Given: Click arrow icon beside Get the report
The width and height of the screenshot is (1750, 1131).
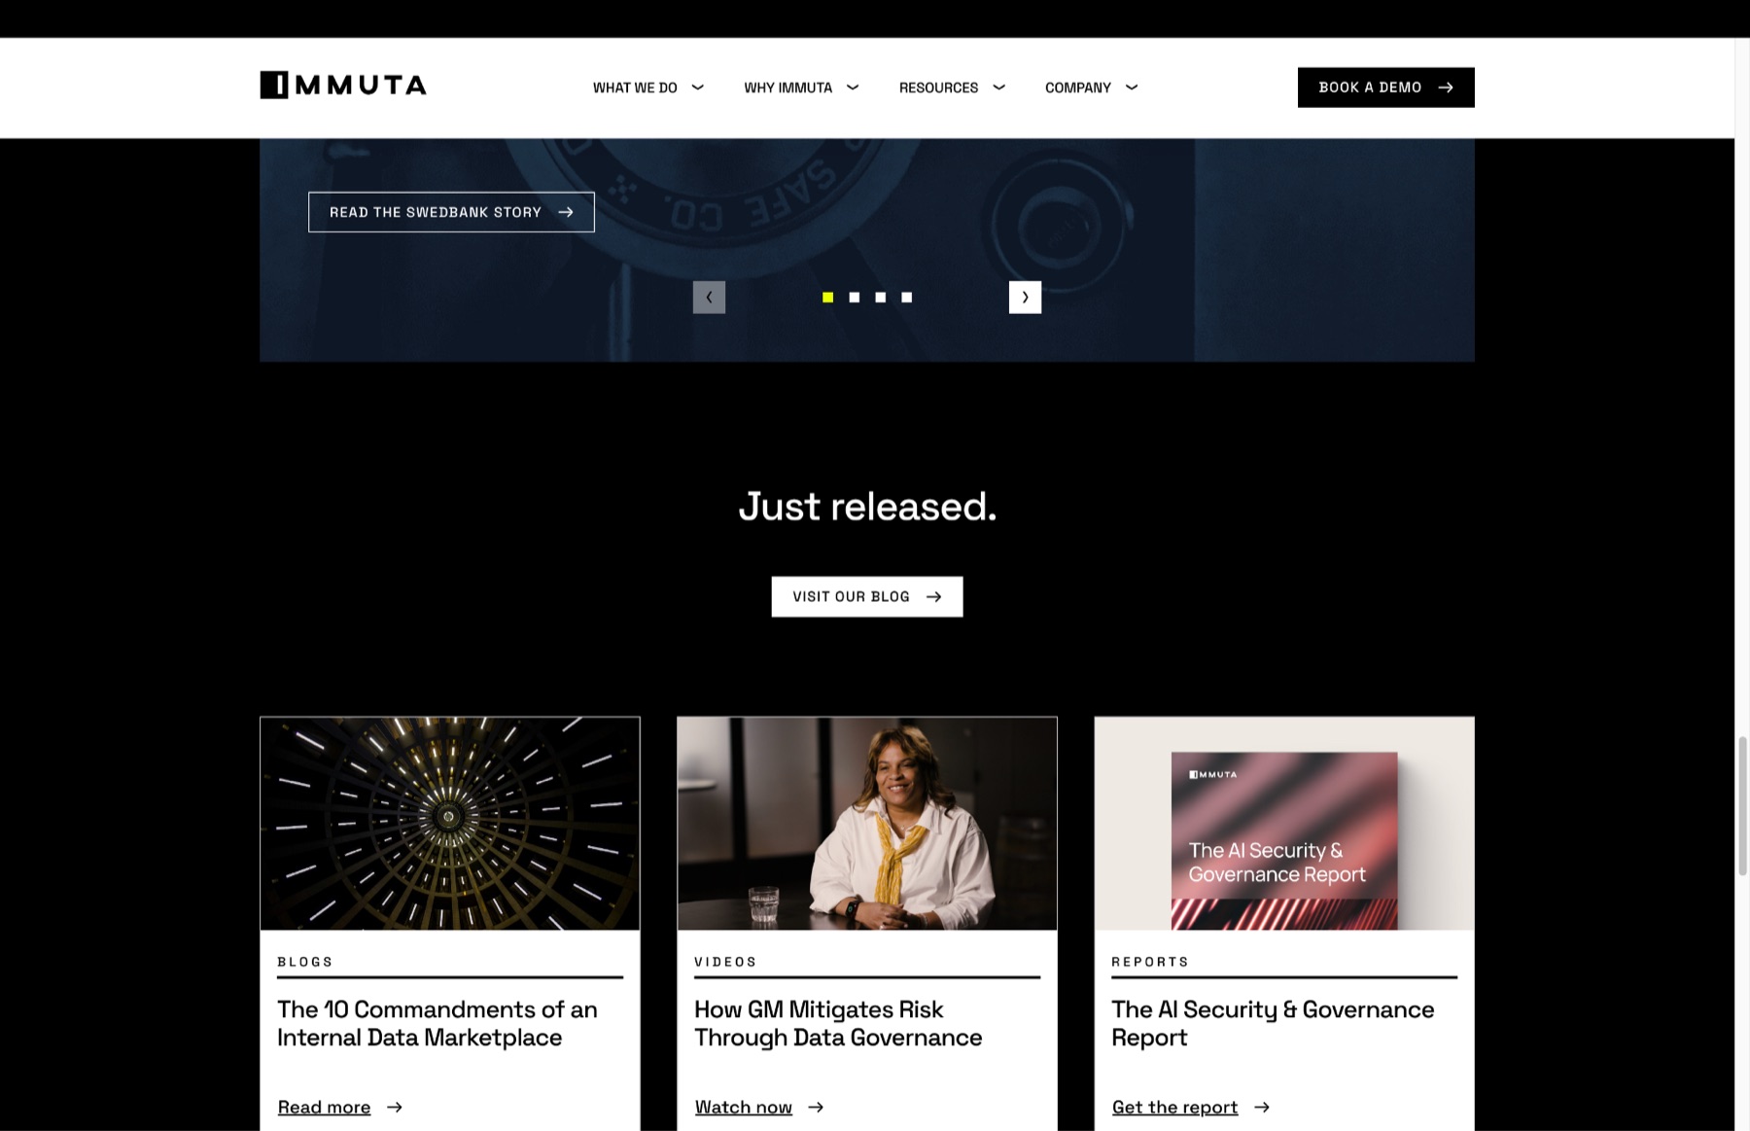Looking at the screenshot, I should pos(1262,1108).
